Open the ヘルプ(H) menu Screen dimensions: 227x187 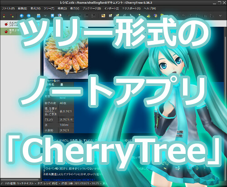tap(150, 9)
